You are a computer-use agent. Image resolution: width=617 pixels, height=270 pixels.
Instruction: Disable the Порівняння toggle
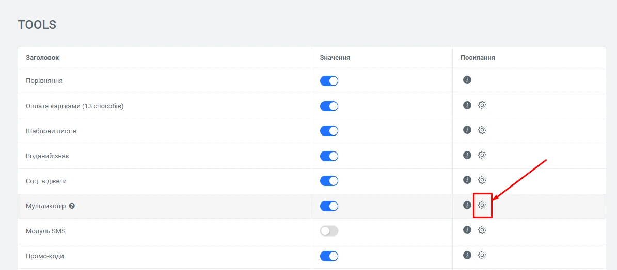coord(329,81)
